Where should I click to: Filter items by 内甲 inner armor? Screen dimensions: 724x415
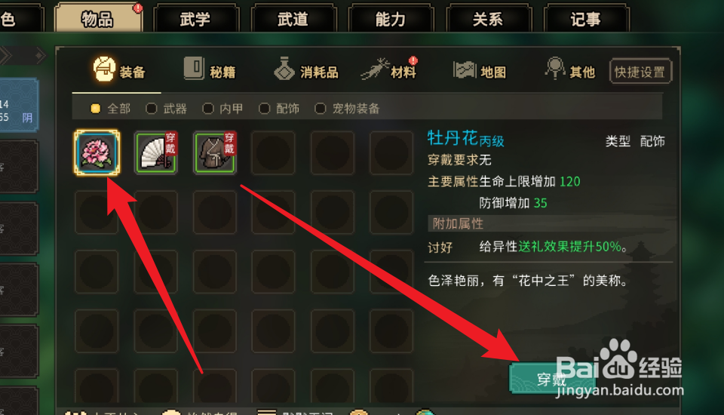[222, 109]
